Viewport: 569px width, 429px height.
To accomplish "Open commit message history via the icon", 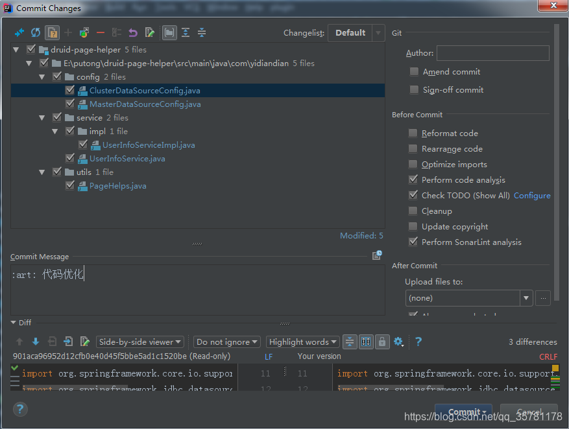I will tap(377, 255).
